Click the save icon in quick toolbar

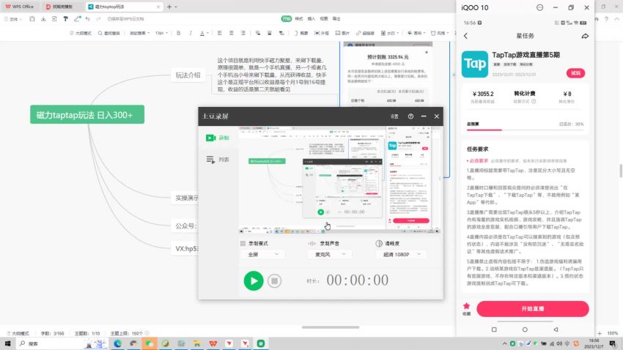[32, 19]
